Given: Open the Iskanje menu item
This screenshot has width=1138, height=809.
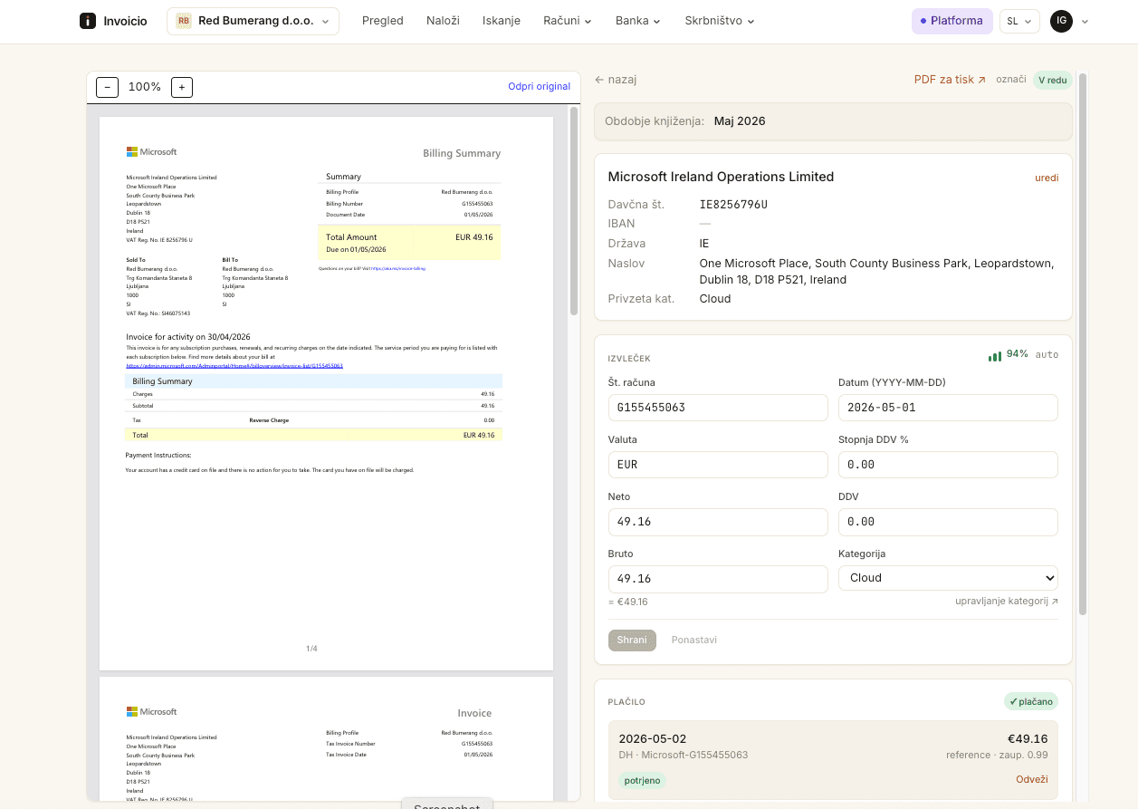Looking at the screenshot, I should (x=502, y=21).
